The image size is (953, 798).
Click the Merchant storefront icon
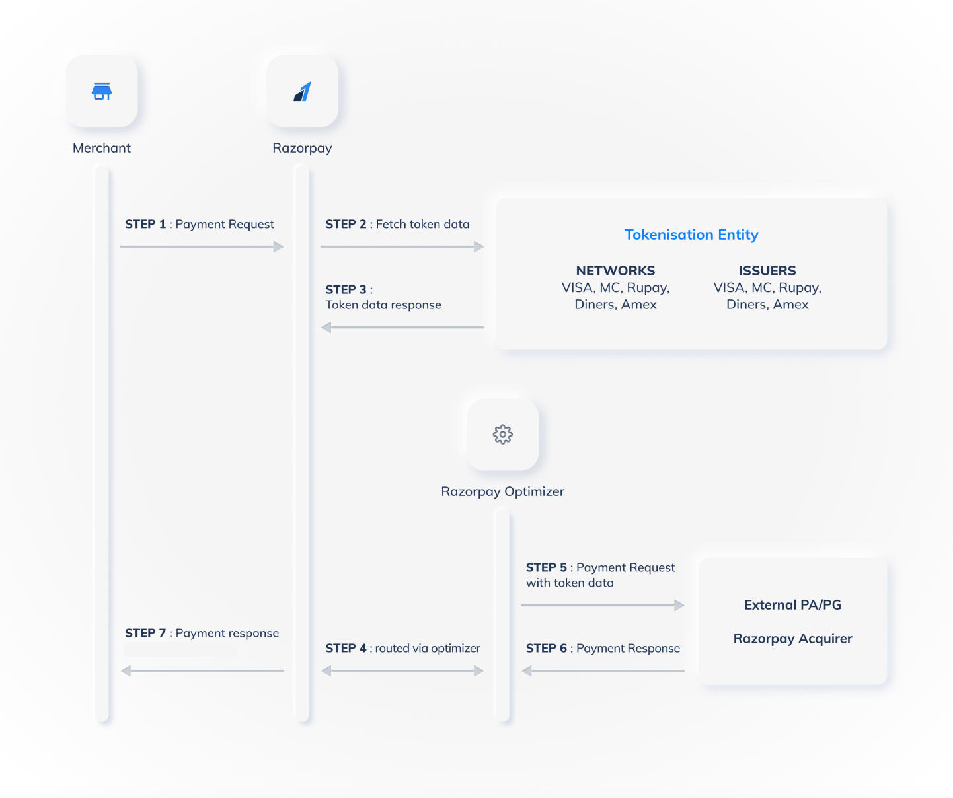[102, 91]
